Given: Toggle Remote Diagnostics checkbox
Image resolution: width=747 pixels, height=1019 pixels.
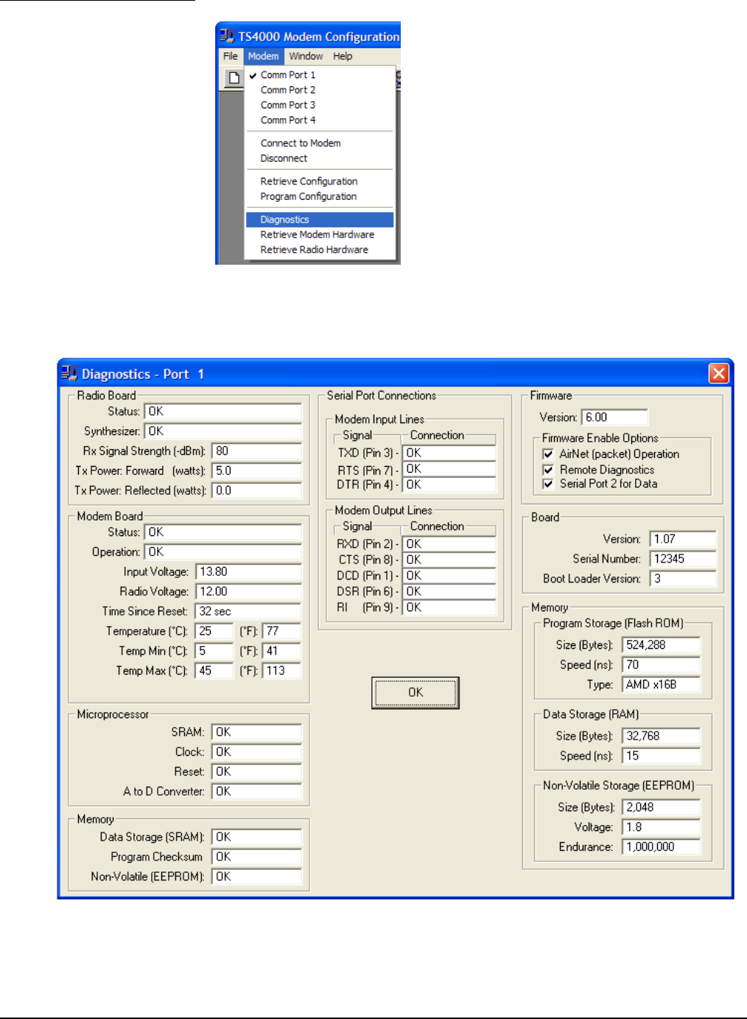Looking at the screenshot, I should point(548,470).
